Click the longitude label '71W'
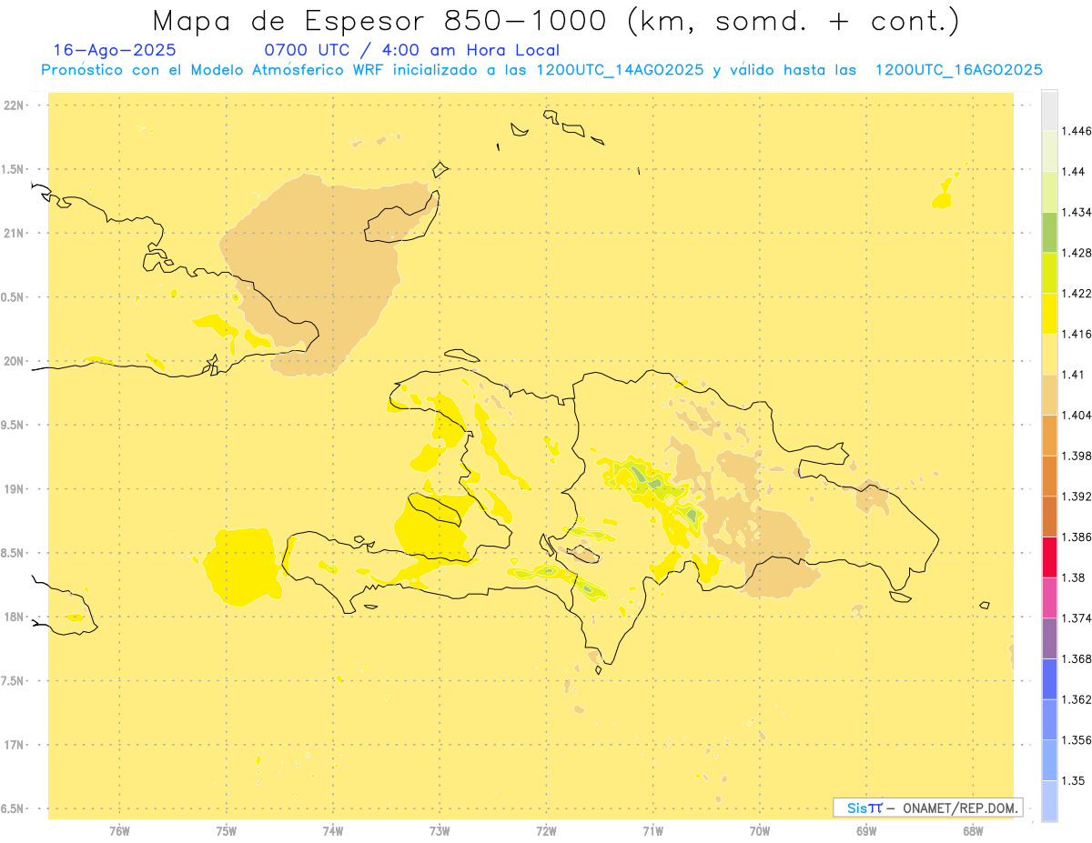This screenshot has height=843, width=1092. pos(653,831)
